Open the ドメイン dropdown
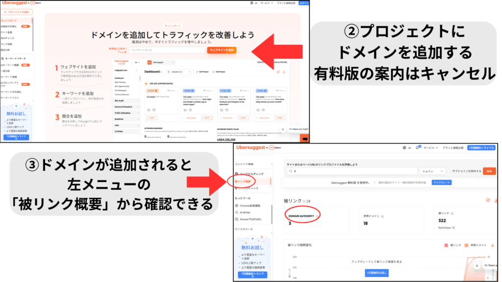This screenshot has height=282, width=502. tap(432, 171)
